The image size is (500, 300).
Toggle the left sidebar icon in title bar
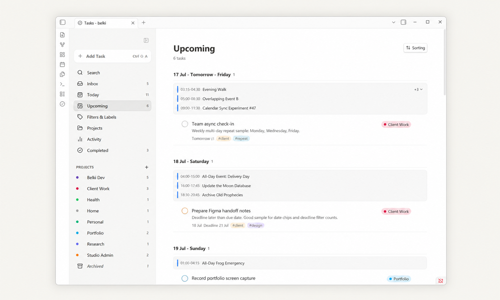63,22
